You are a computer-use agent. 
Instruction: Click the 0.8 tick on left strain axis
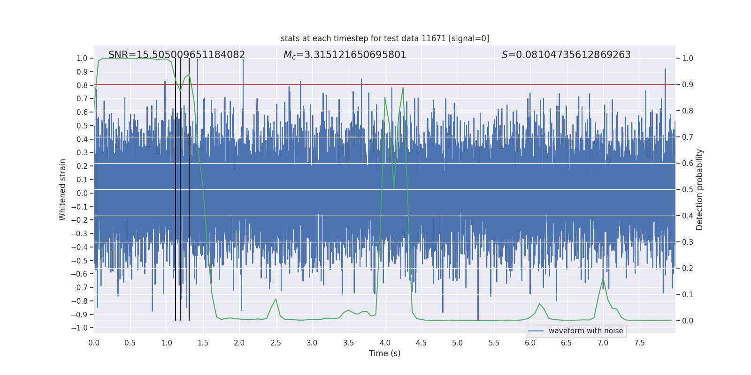(x=82, y=85)
